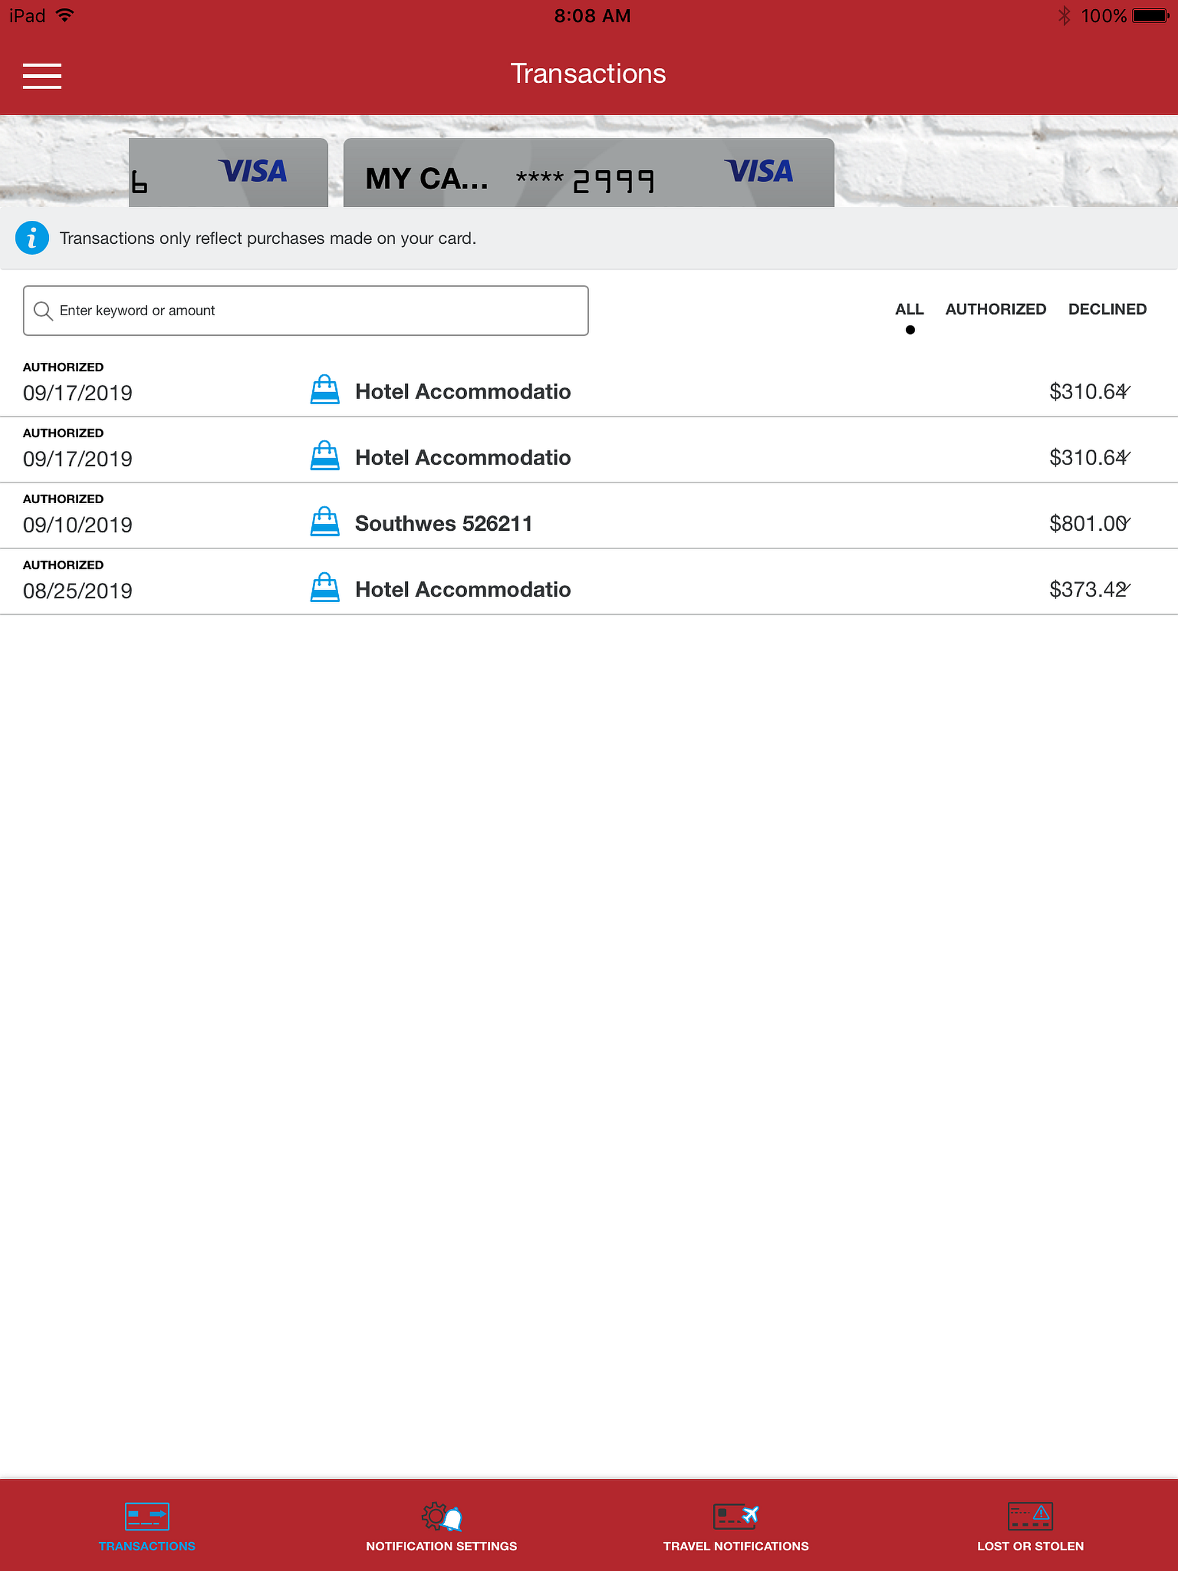Tap VISA logo on card ending 2999
Viewport: 1178px width, 1571px height.
pos(758,171)
